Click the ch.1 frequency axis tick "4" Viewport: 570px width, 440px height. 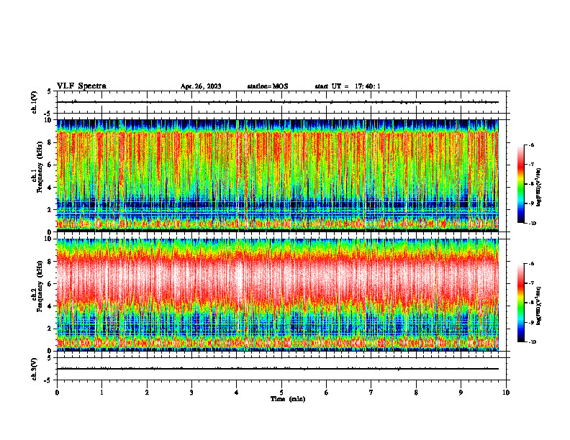point(50,188)
